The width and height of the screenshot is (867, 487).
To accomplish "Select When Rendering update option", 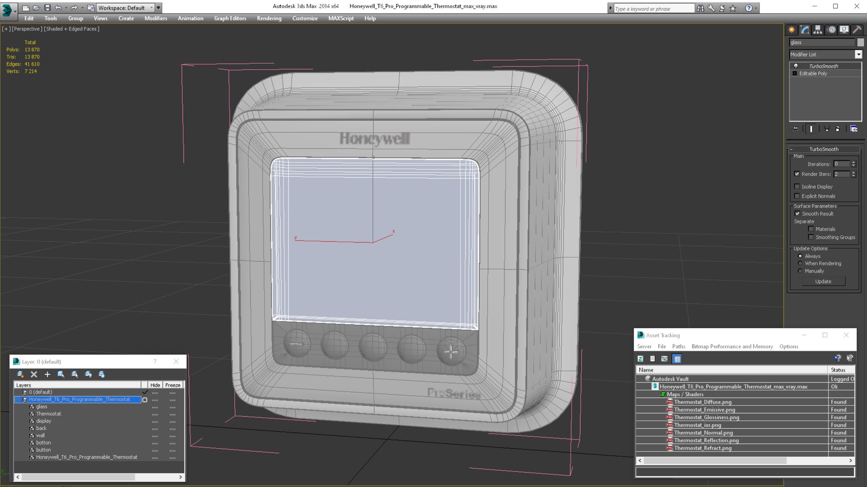I will (x=800, y=263).
